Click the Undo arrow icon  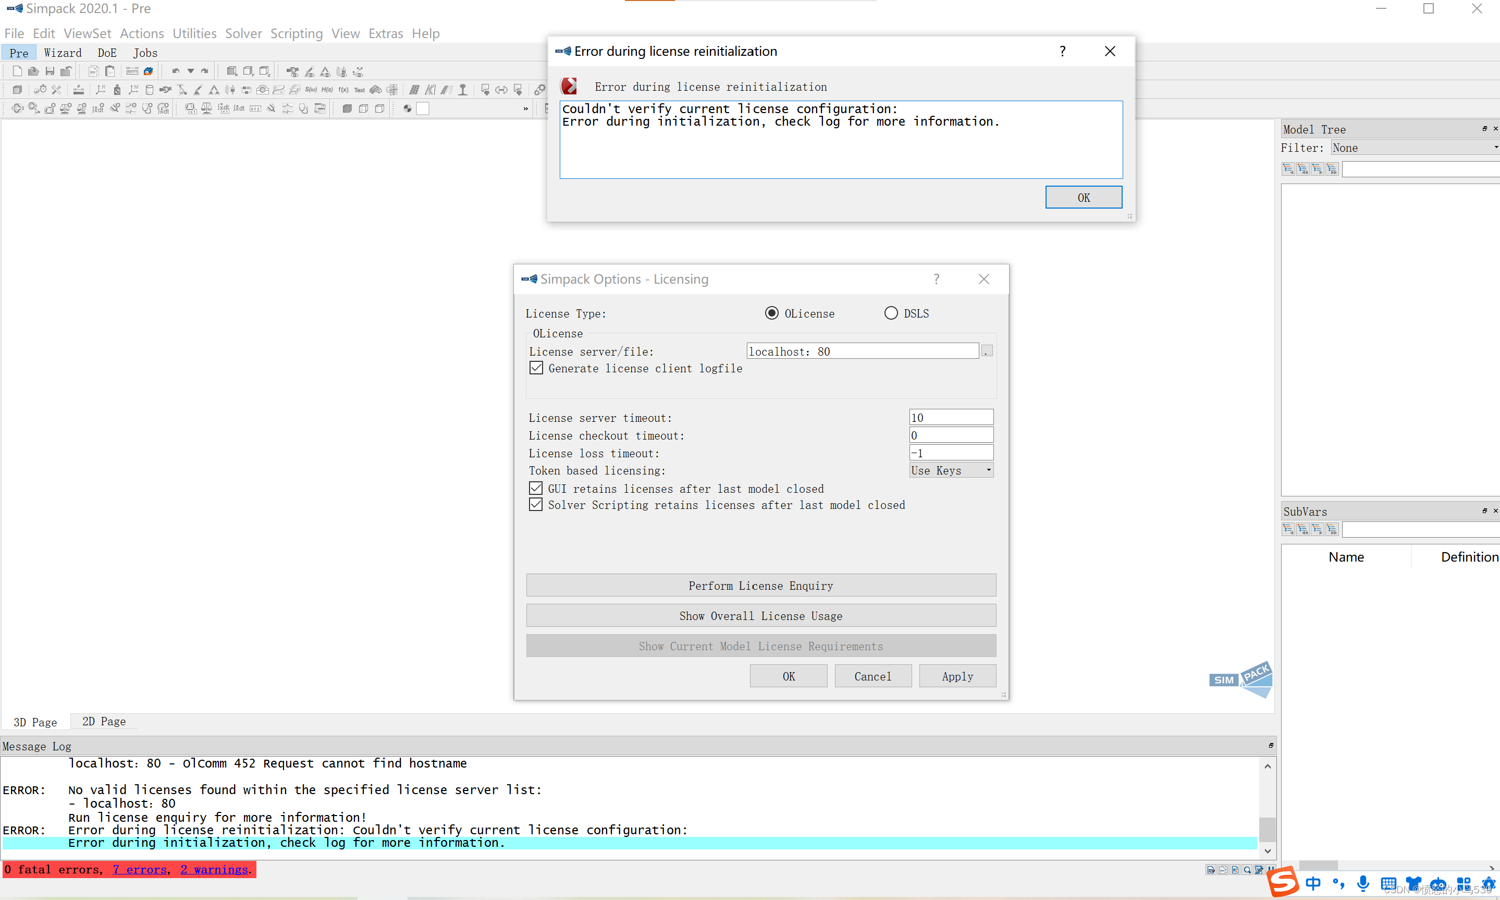[175, 71]
